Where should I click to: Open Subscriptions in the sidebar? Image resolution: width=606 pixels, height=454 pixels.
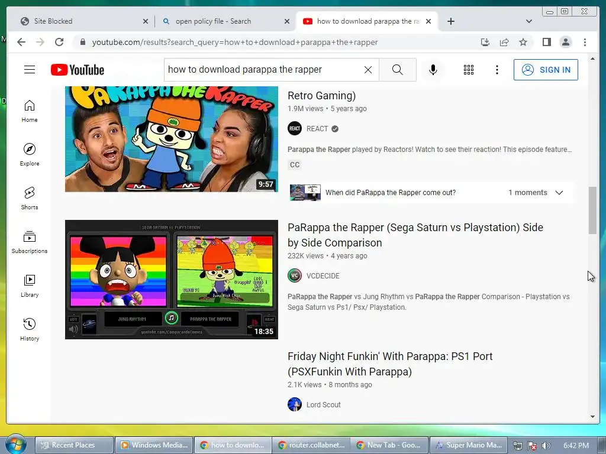pyautogui.click(x=30, y=242)
